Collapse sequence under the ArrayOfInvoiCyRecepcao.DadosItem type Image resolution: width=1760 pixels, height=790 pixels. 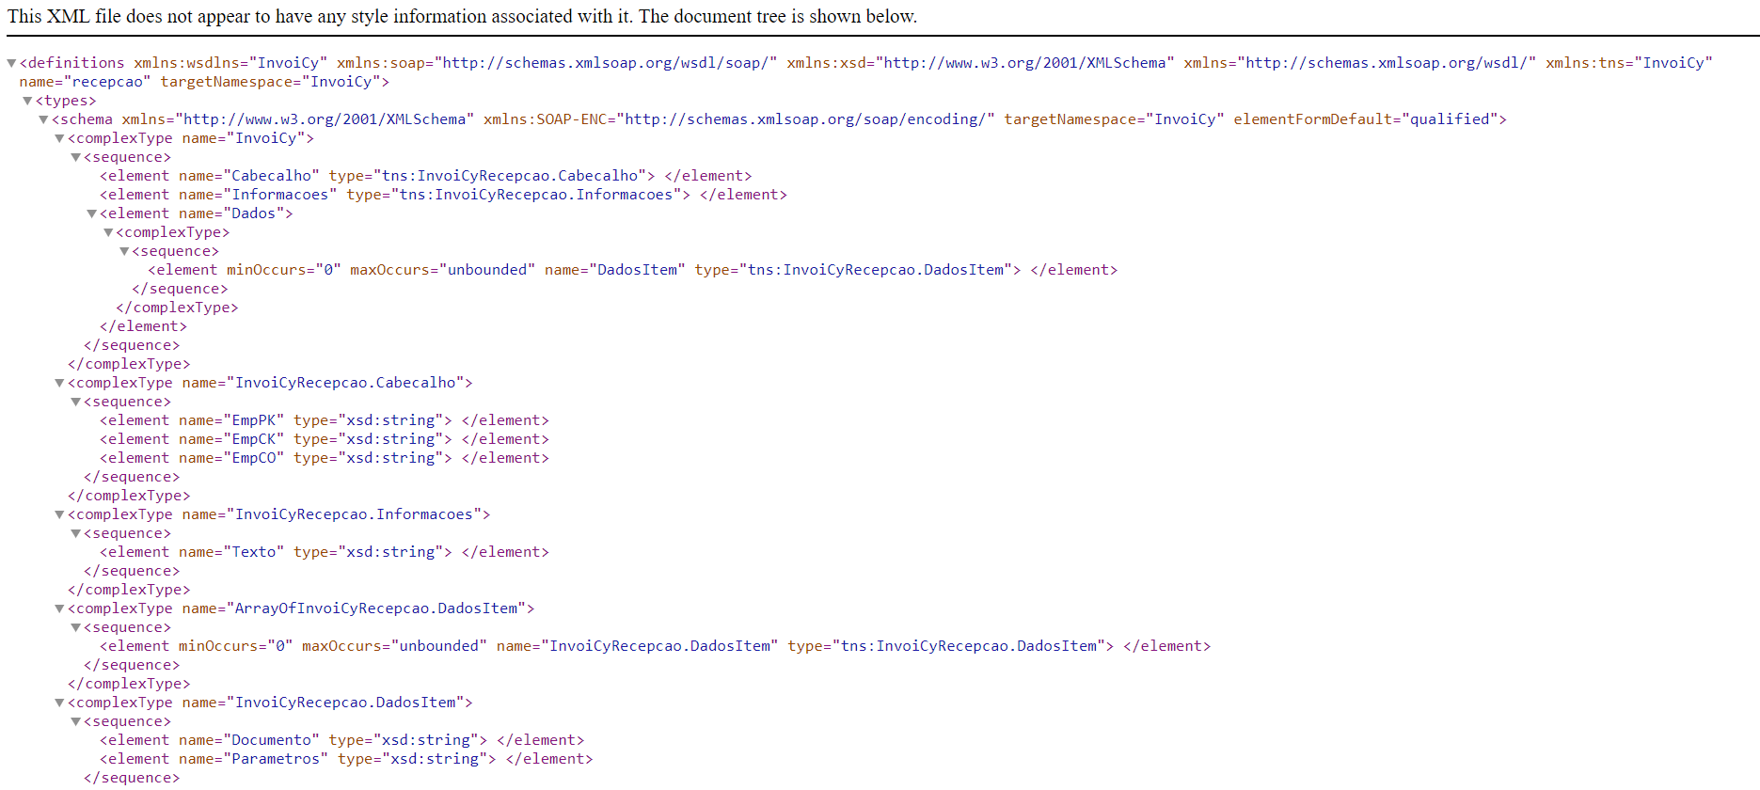click(75, 627)
